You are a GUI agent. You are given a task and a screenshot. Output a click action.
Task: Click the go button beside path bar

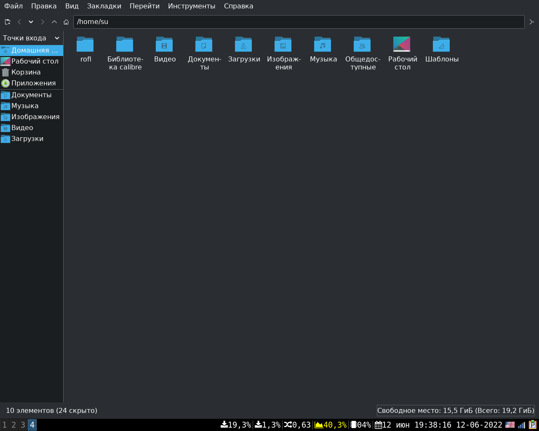(x=532, y=22)
